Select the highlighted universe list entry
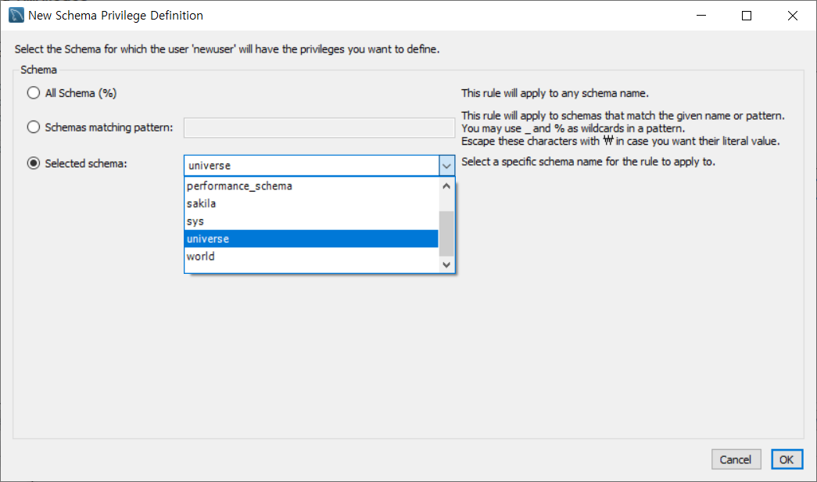This screenshot has height=482, width=817. [x=311, y=239]
